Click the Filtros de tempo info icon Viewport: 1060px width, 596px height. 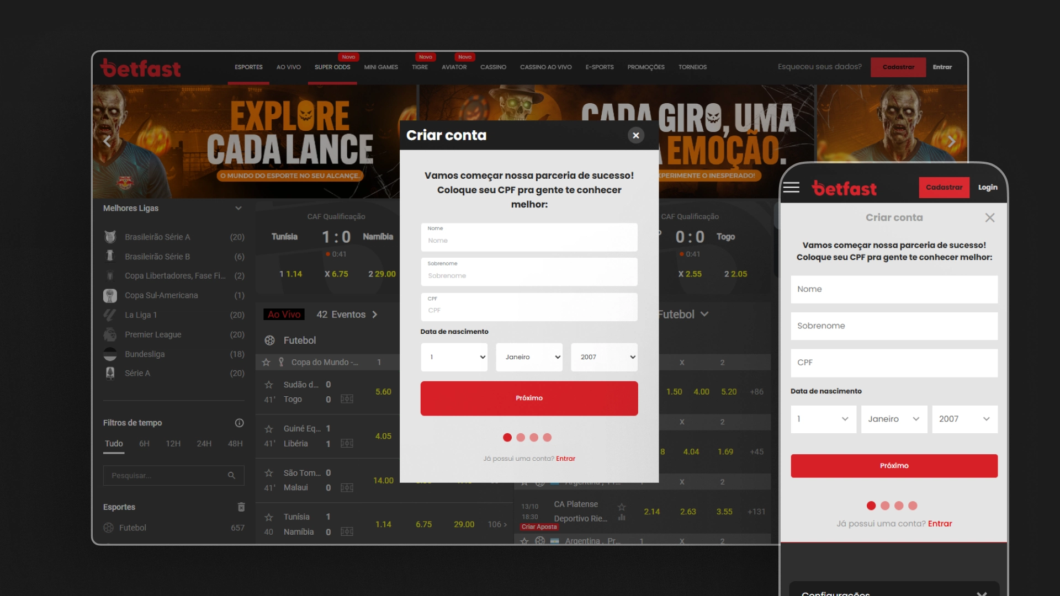(x=239, y=423)
